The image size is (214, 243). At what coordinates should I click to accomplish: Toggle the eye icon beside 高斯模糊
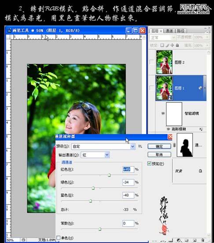coord(168,129)
